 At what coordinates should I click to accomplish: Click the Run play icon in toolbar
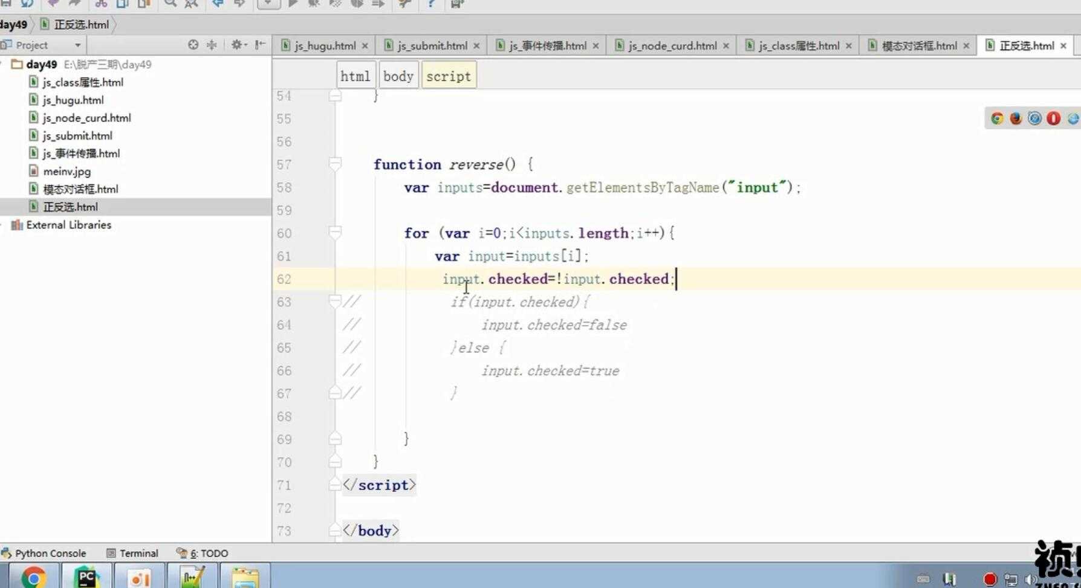pos(293,4)
